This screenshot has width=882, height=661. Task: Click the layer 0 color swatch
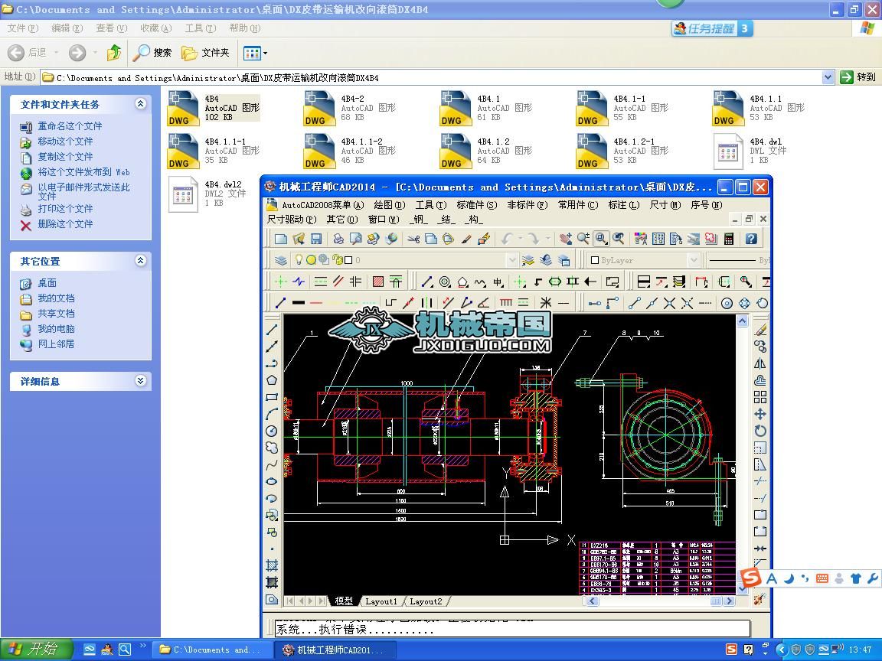pos(348,260)
